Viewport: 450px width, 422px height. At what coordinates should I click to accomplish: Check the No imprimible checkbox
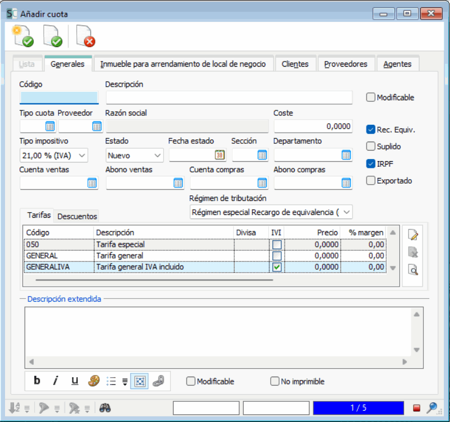(275, 381)
